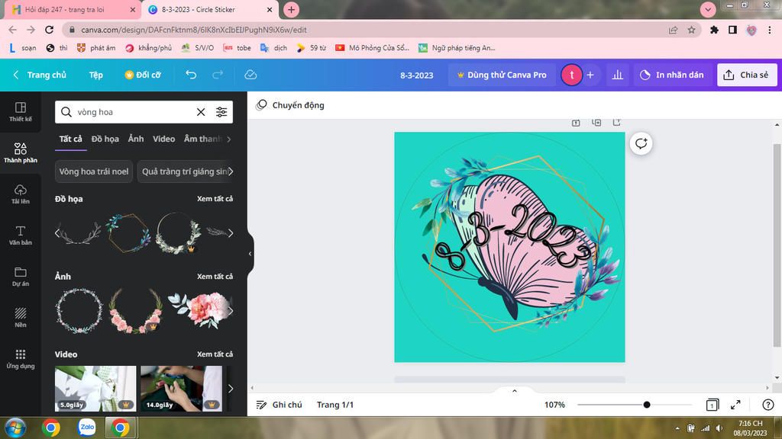Image resolution: width=782 pixels, height=439 pixels.
Task: Click In nhãn dán print button
Action: point(672,75)
